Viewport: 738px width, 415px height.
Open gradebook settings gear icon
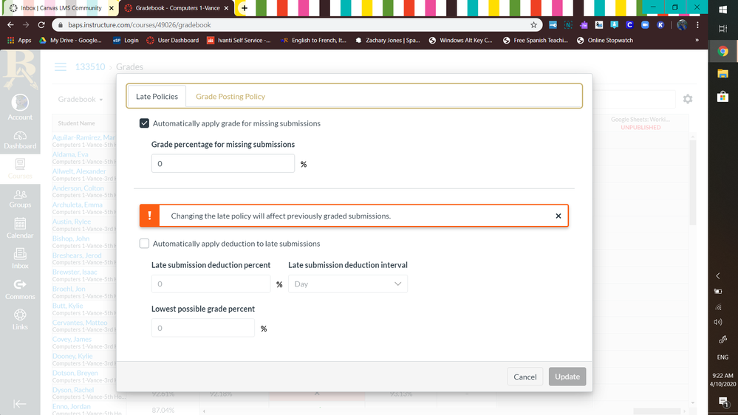tap(688, 99)
